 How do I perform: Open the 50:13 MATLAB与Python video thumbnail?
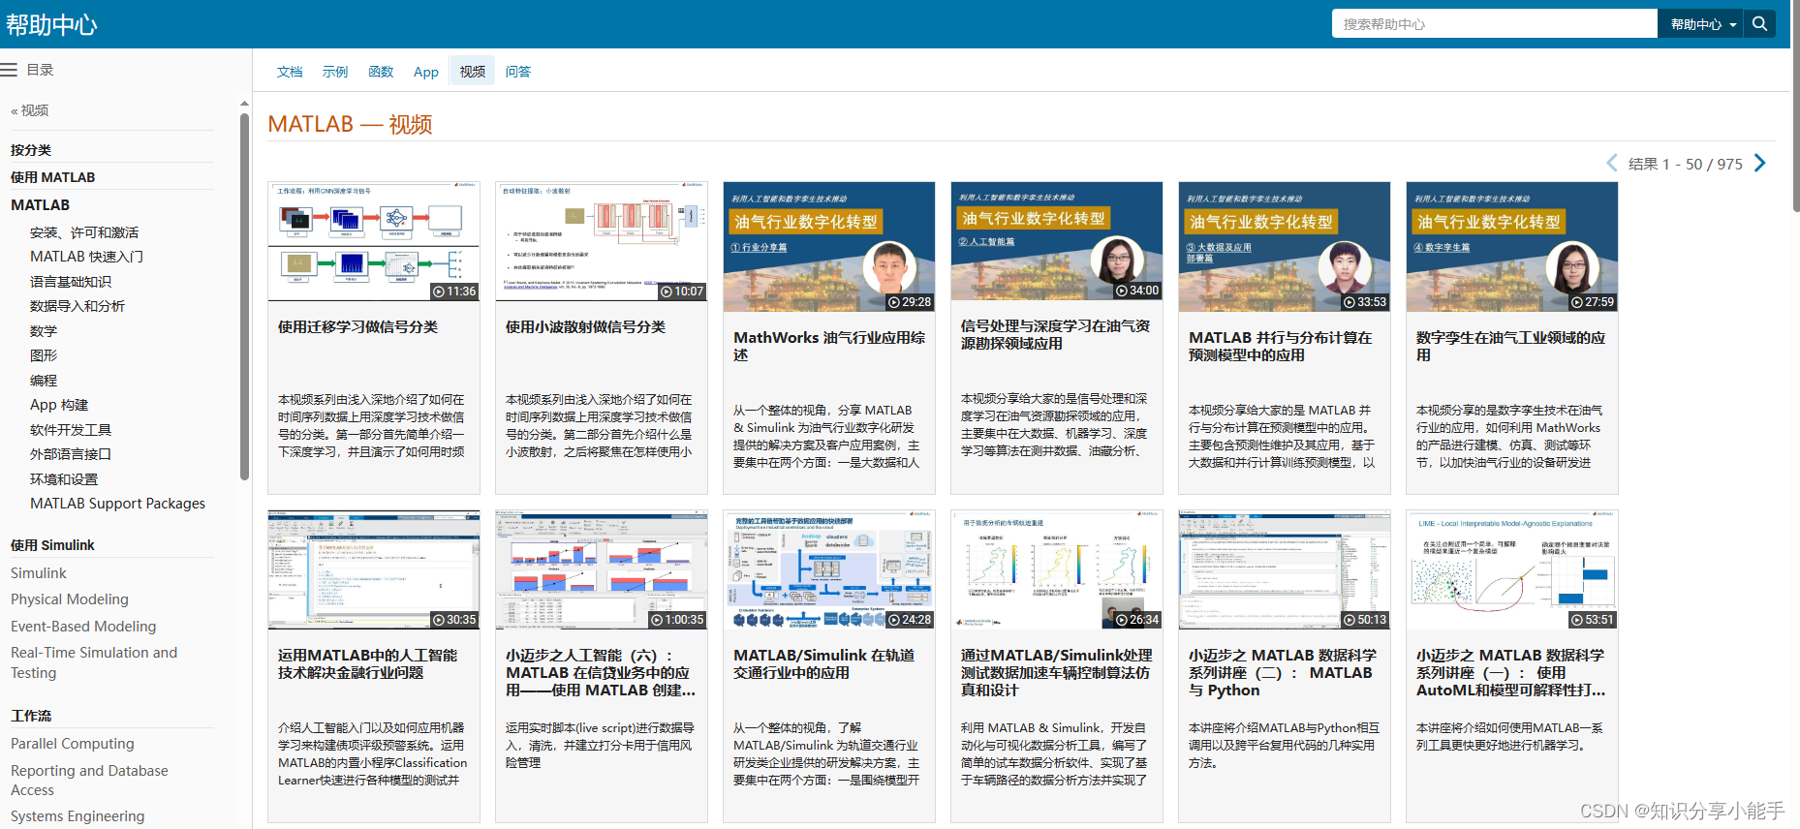click(x=1284, y=570)
